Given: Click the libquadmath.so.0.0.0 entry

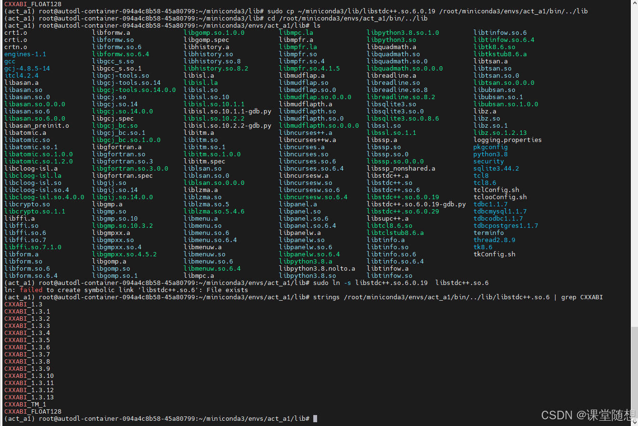Looking at the screenshot, I should (405, 68).
